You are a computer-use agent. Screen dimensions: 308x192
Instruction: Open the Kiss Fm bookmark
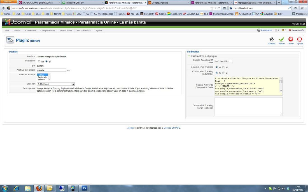point(161,14)
